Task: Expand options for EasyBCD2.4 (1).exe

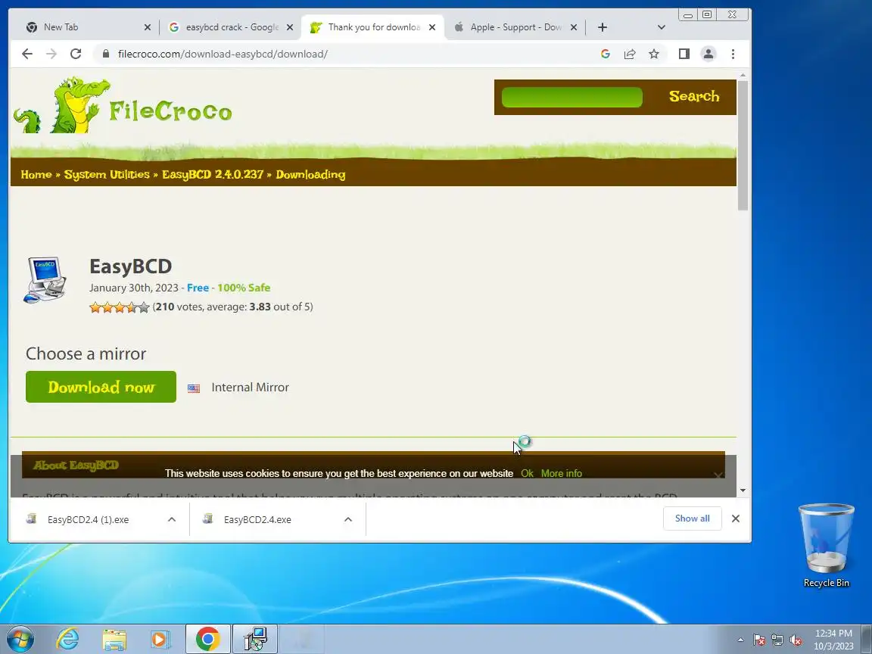Action: pyautogui.click(x=172, y=519)
